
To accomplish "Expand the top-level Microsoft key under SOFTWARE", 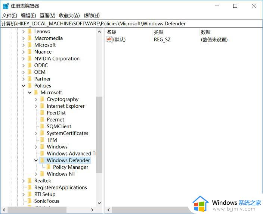I will point(24,45).
